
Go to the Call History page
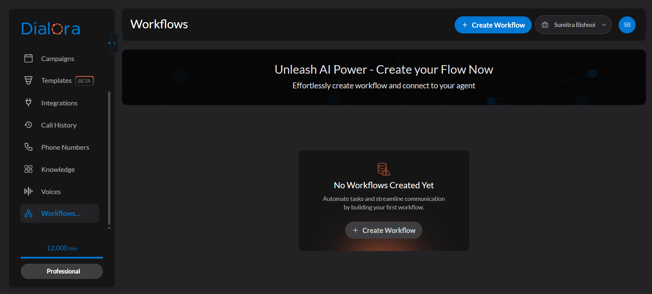coord(59,125)
